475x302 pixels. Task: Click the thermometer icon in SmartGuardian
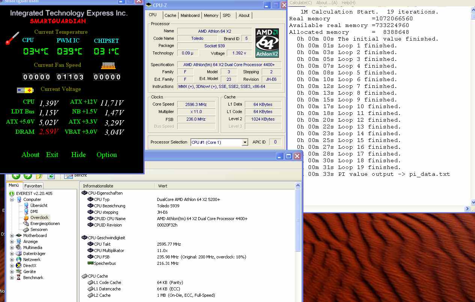12,39
